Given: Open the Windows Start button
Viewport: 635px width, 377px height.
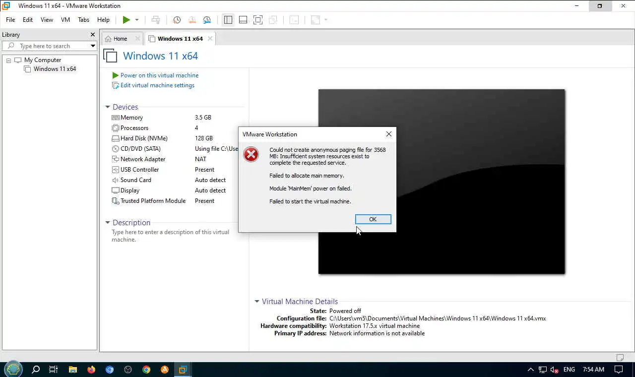Looking at the screenshot, I should click(13, 370).
